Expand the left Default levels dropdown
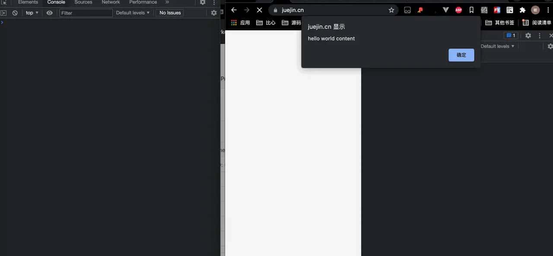Viewport: 553px width, 256px height. (133, 13)
